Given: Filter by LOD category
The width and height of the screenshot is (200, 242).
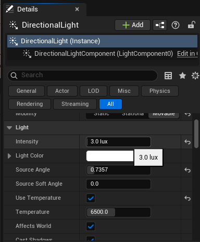Looking at the screenshot, I should (93, 91).
